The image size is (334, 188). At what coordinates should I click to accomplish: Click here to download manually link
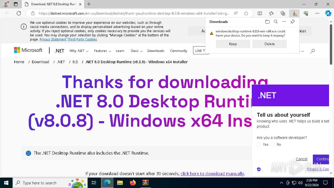[212, 174]
